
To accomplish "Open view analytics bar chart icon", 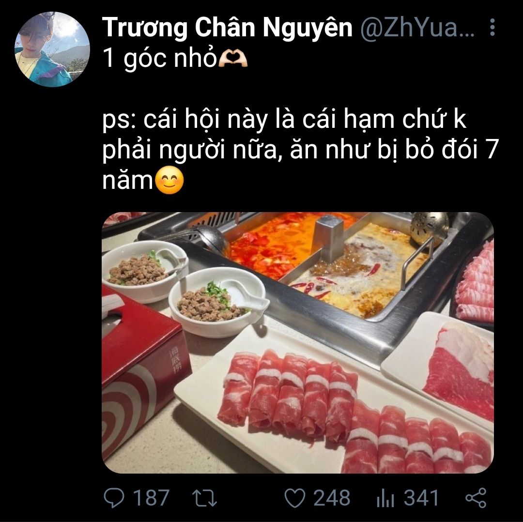I will click(x=385, y=499).
